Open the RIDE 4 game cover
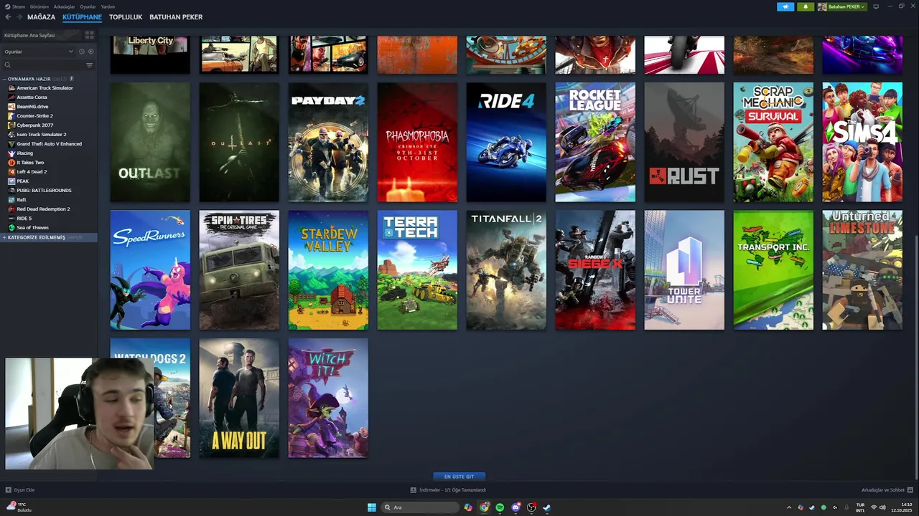The image size is (919, 516). (x=506, y=142)
